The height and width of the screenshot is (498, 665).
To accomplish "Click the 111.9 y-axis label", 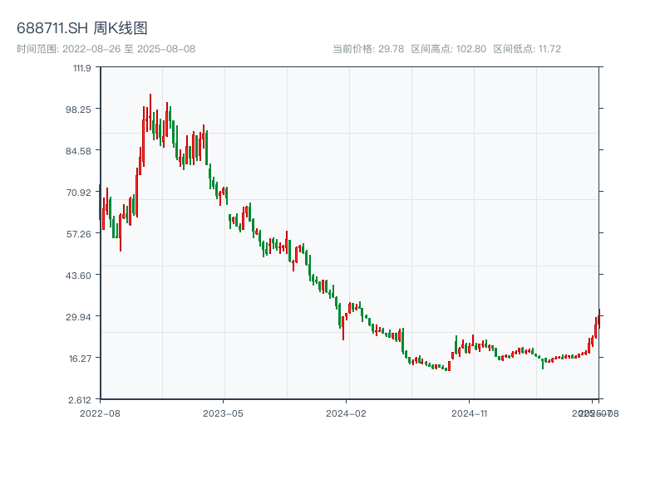I will click(x=81, y=70).
